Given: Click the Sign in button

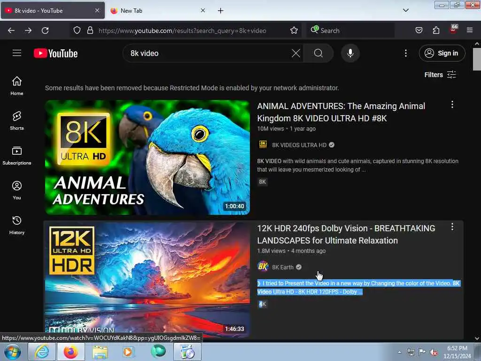Looking at the screenshot, I should pyautogui.click(x=442, y=53).
